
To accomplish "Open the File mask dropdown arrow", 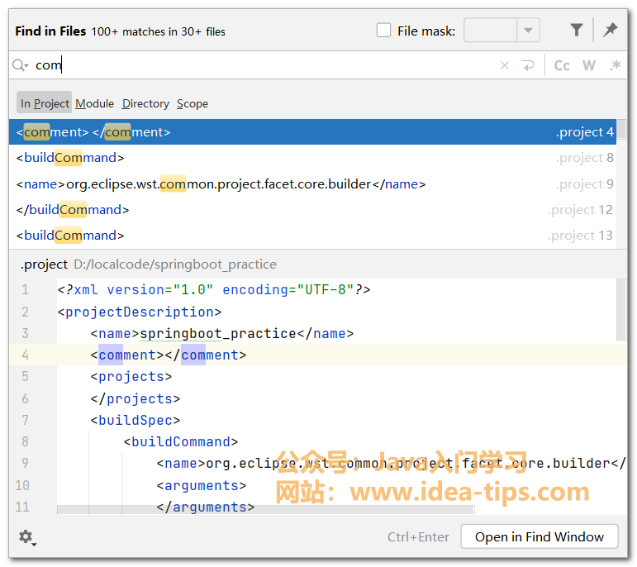I will [528, 31].
